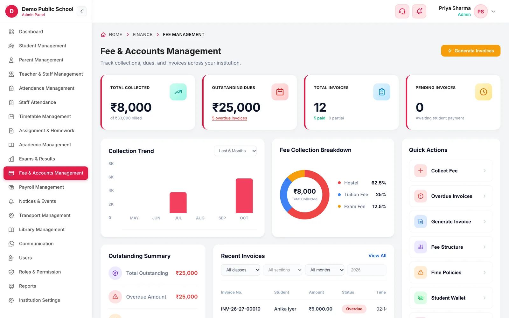The image size is (509, 318).
Task: Open Institution Settings in sidebar
Action: coord(46,300)
